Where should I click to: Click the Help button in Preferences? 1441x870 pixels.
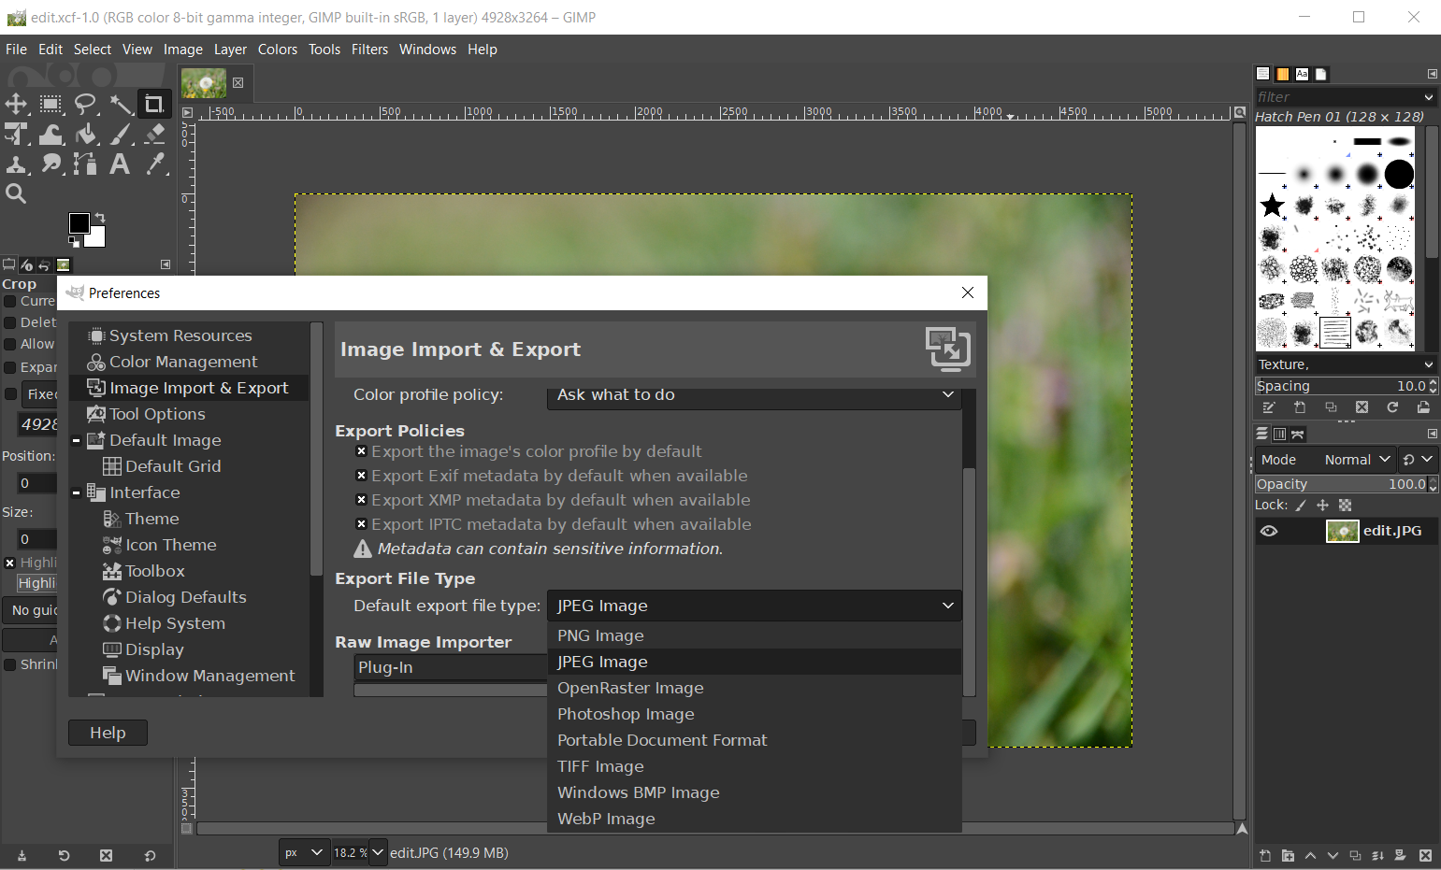coord(108,733)
